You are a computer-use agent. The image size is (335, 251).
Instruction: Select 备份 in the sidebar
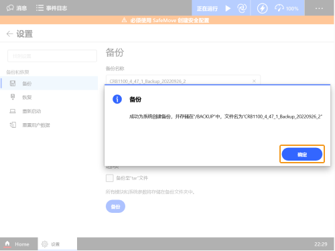(50, 84)
